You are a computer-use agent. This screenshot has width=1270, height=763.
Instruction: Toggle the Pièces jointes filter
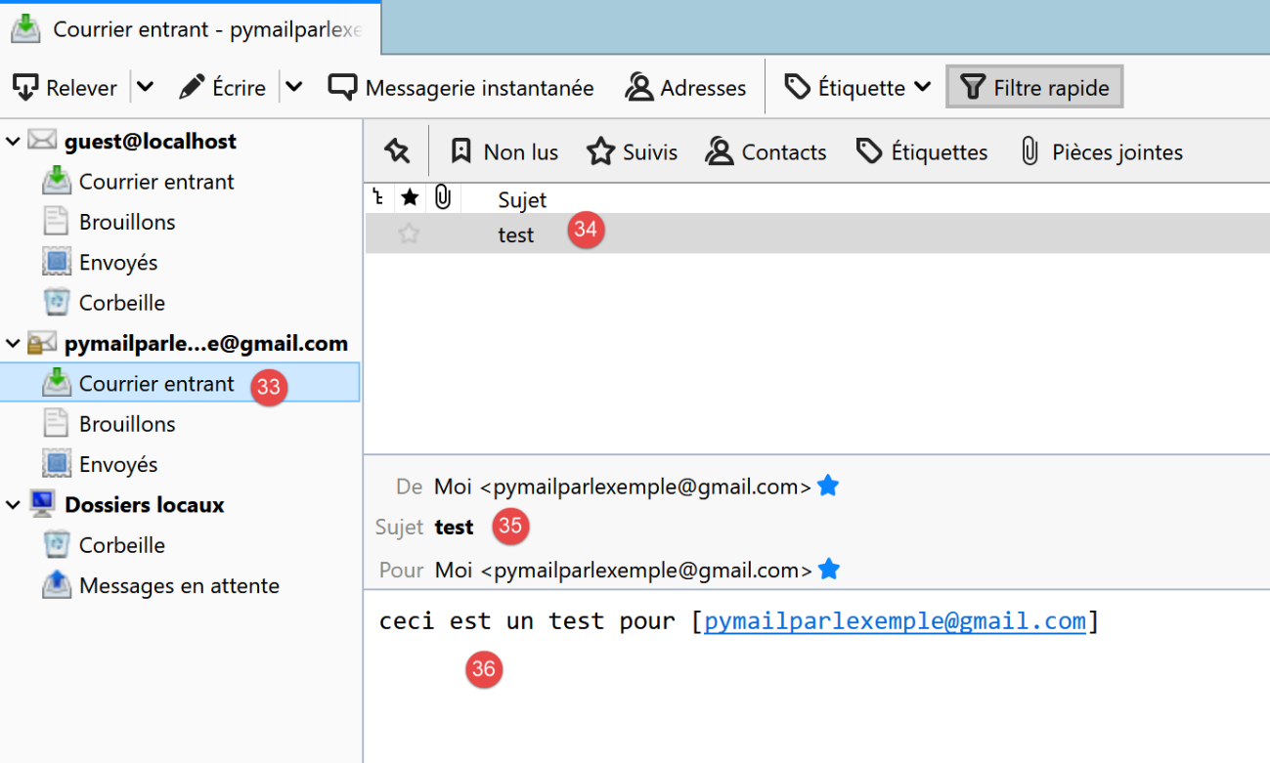pyautogui.click(x=1101, y=152)
